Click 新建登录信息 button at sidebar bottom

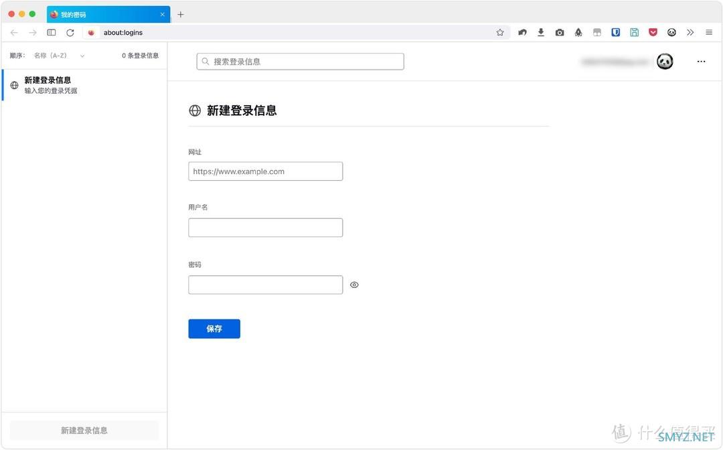pyautogui.click(x=84, y=431)
